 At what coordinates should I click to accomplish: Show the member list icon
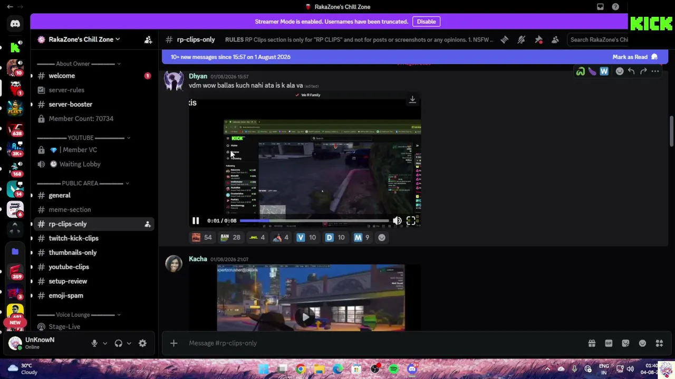pos(555,39)
